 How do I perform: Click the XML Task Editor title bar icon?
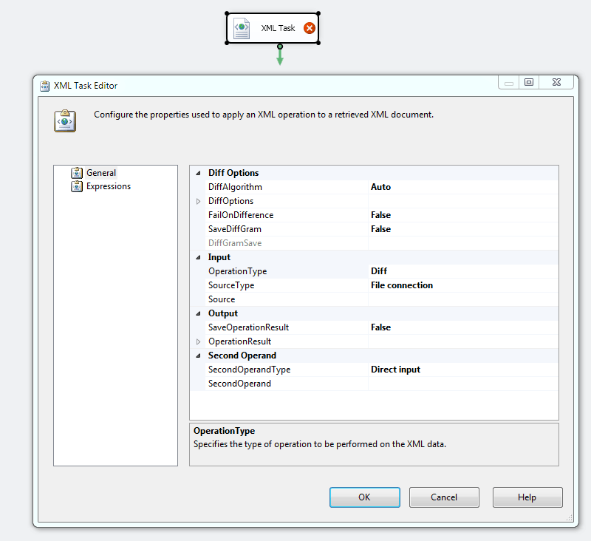pyautogui.click(x=46, y=85)
